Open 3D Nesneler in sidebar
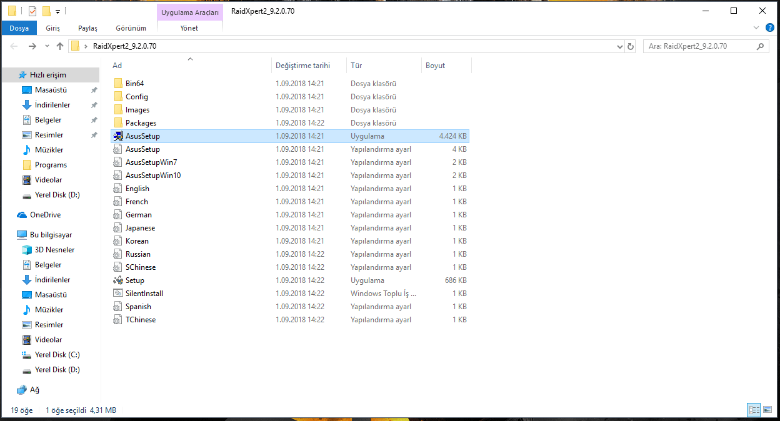 pyautogui.click(x=54, y=250)
